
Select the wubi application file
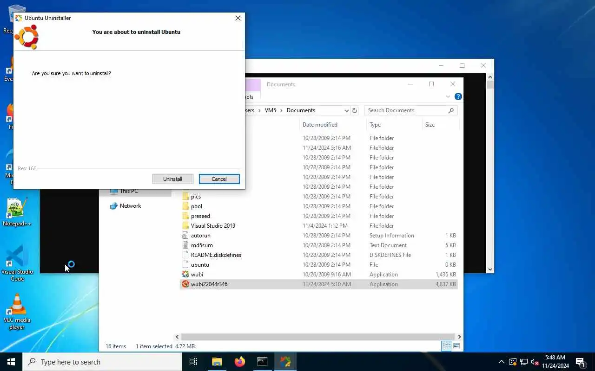[x=319, y=275]
